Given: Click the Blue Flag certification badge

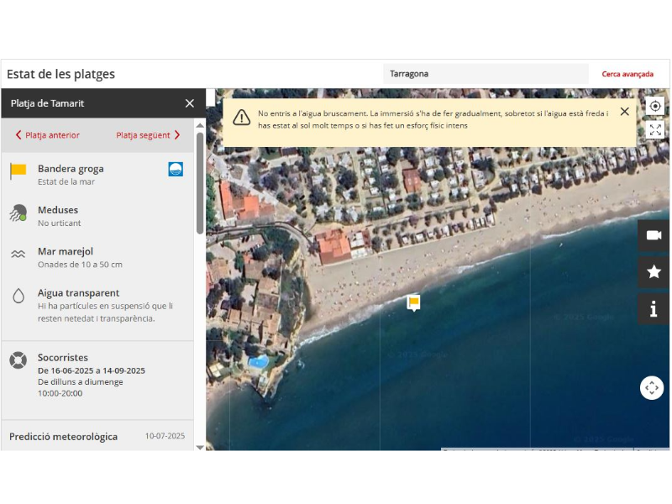Looking at the screenshot, I should click(x=176, y=169).
